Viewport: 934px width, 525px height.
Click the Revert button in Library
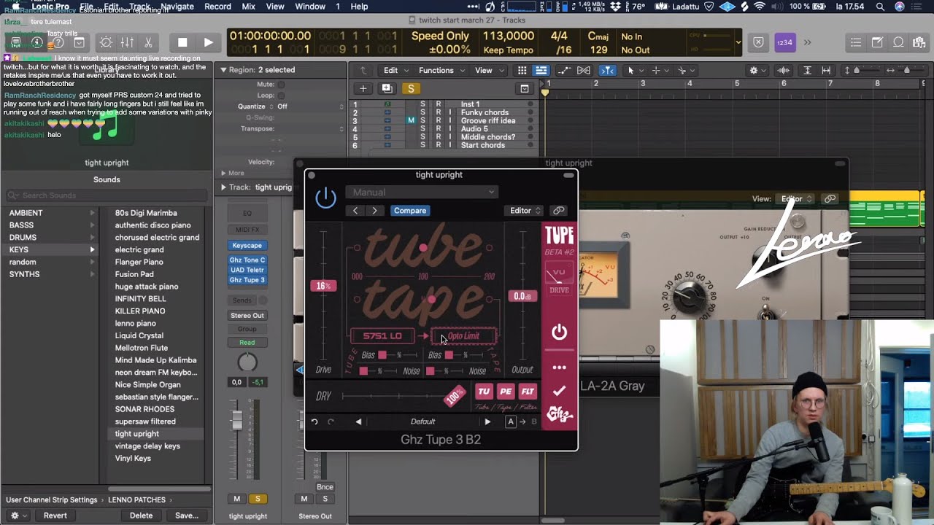click(55, 516)
